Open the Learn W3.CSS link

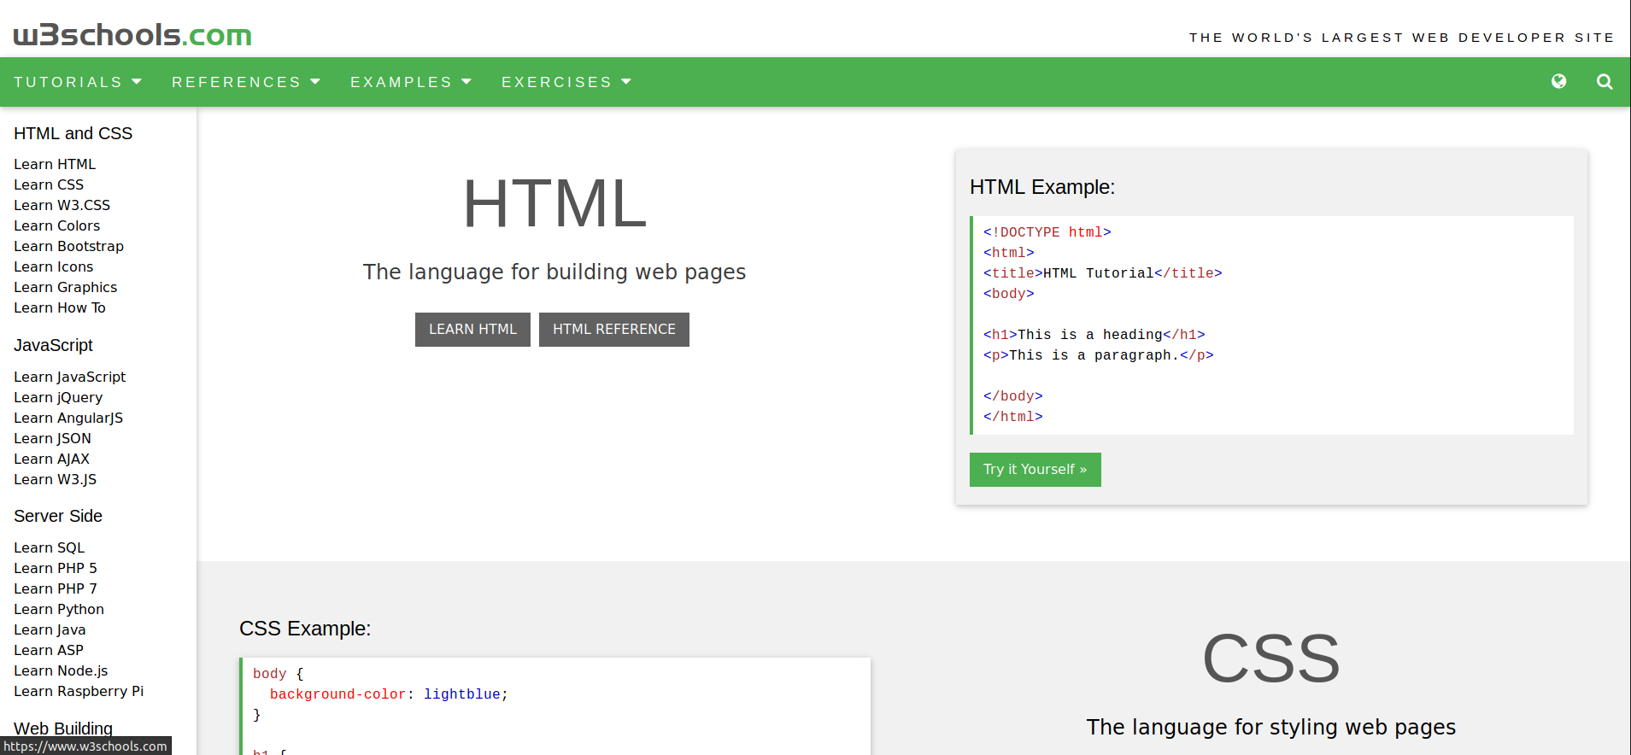pos(62,205)
